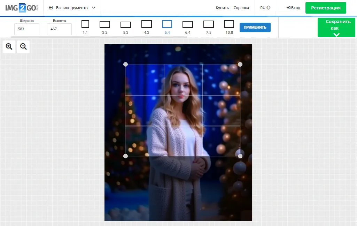Open the RU language selector
This screenshot has width=357, height=226.
pos(265,8)
